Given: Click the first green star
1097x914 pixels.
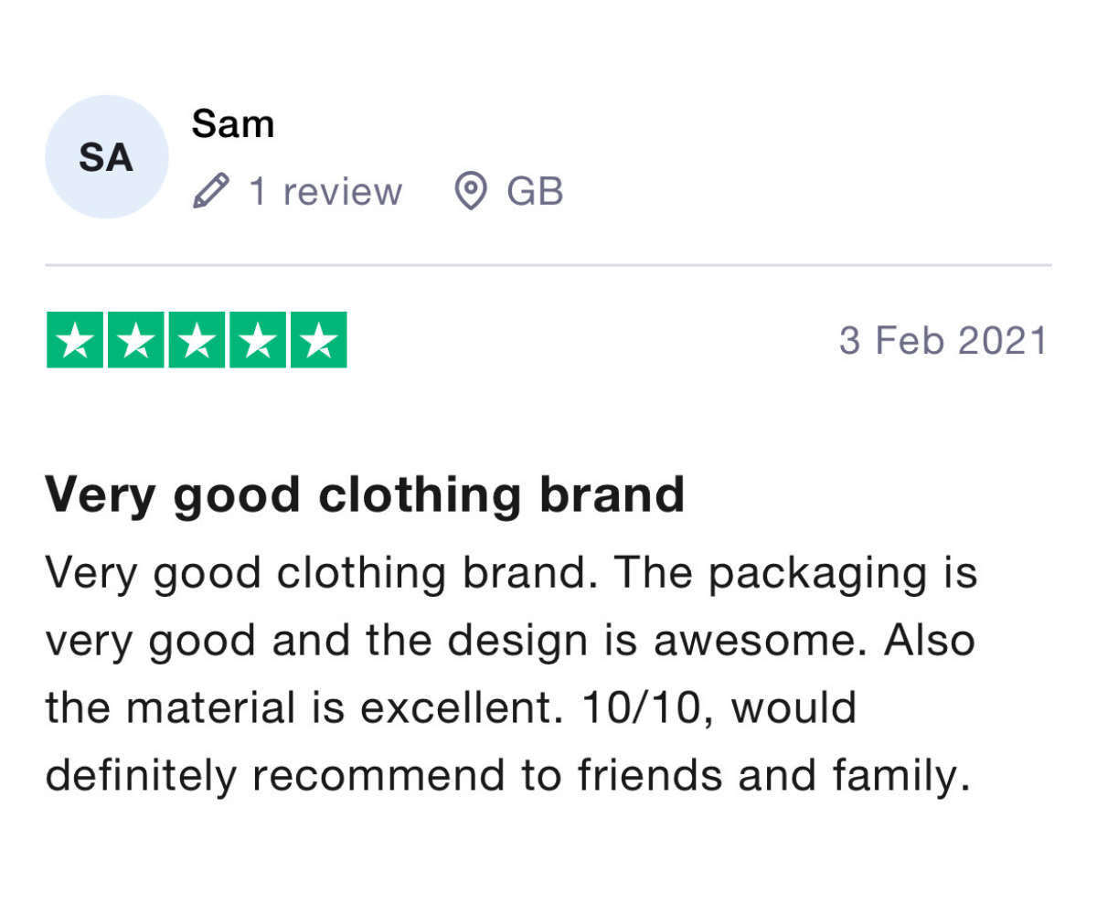Looking at the screenshot, I should tap(75, 340).
